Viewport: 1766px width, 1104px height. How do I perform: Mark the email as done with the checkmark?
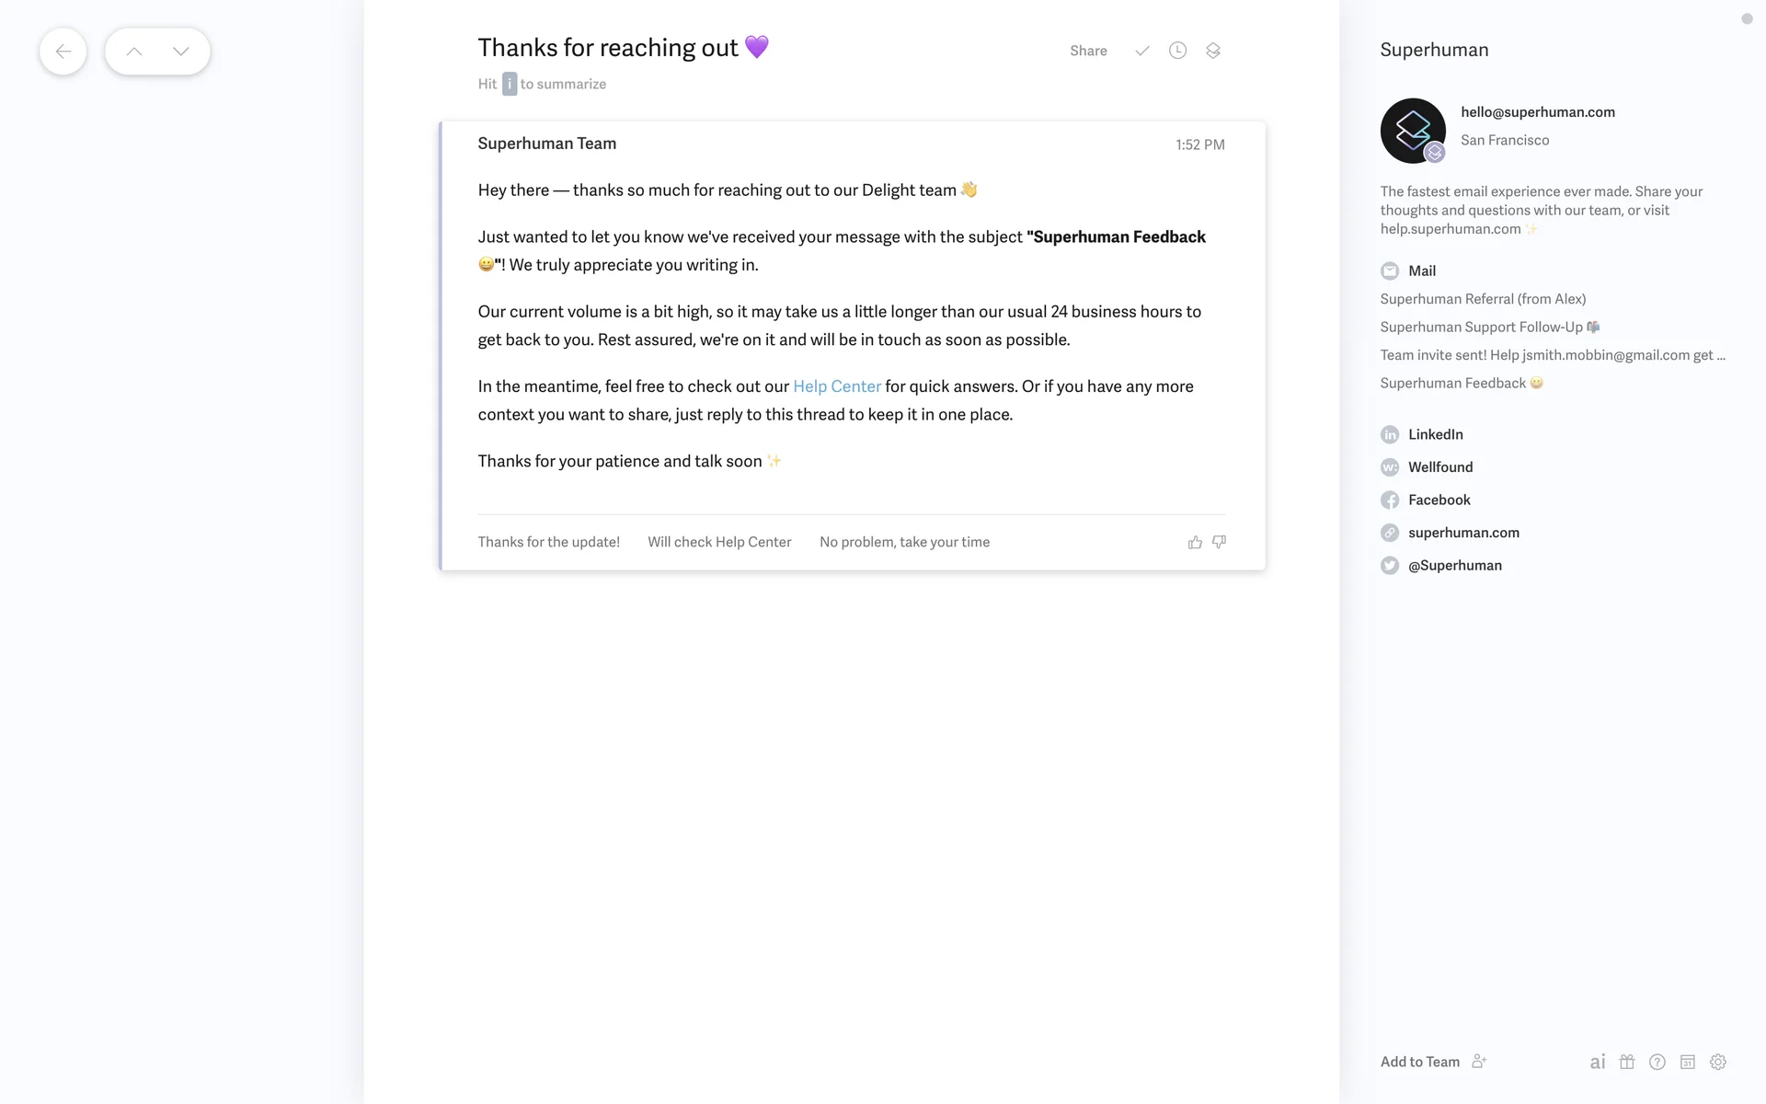pyautogui.click(x=1141, y=51)
